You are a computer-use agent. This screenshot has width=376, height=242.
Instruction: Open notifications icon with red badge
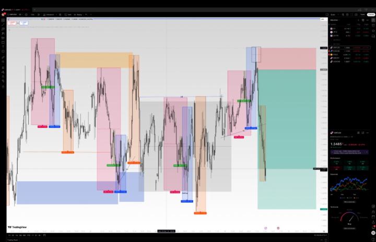(x=373, y=227)
